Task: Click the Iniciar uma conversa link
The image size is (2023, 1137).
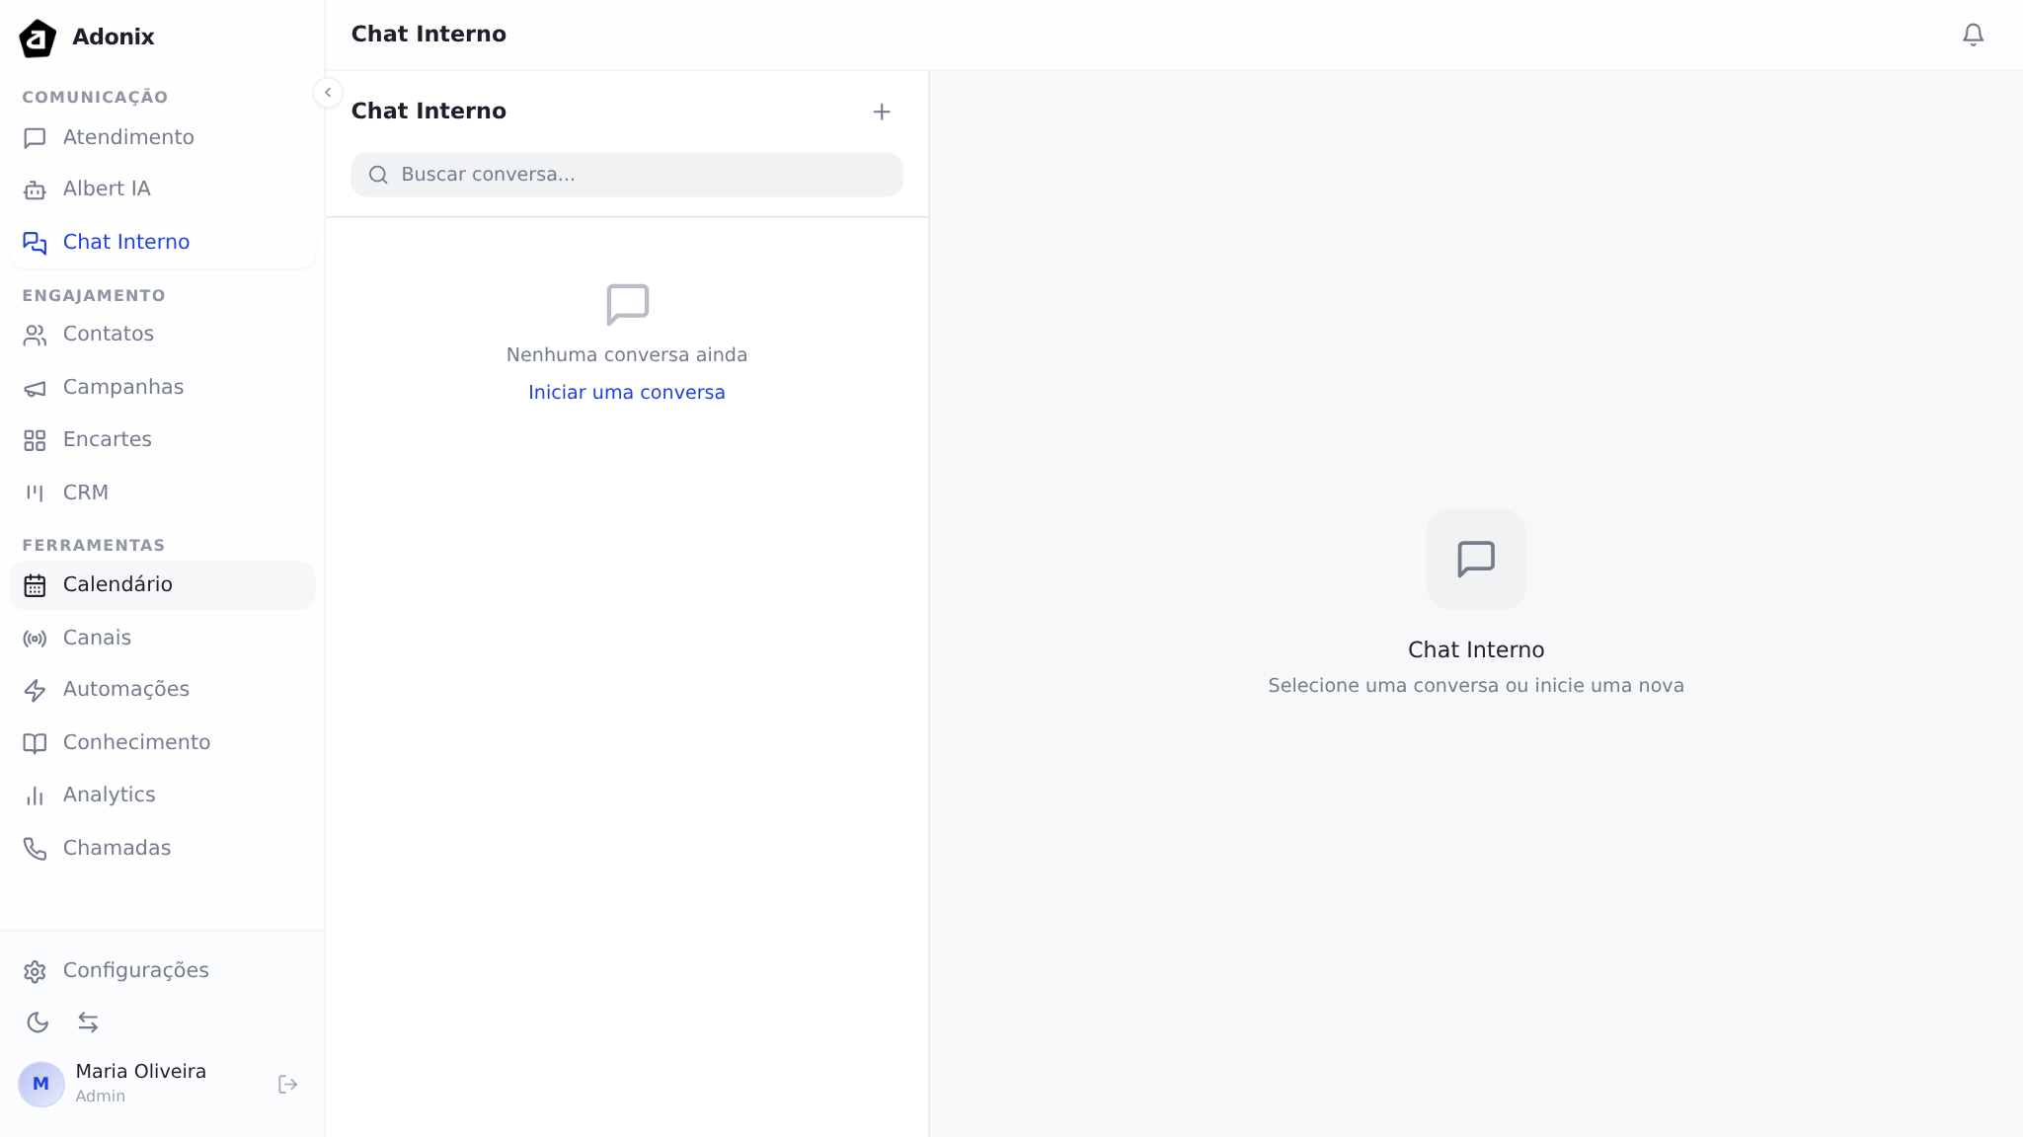Action: [x=626, y=393]
